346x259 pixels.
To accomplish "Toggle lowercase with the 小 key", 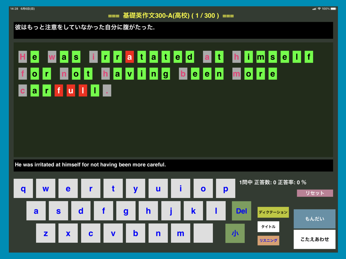I will (x=235, y=233).
